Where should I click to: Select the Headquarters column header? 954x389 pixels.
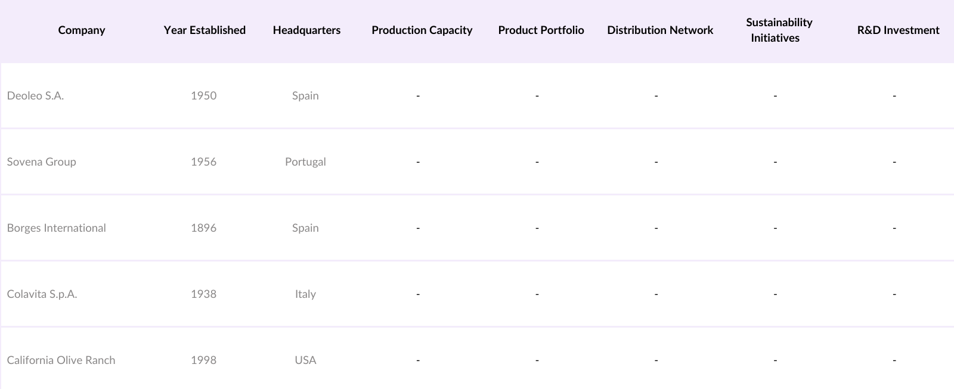pyautogui.click(x=306, y=30)
